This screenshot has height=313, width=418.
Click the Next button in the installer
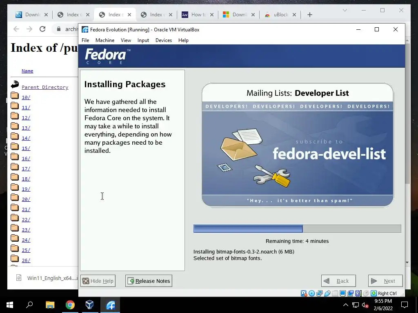coord(385,281)
